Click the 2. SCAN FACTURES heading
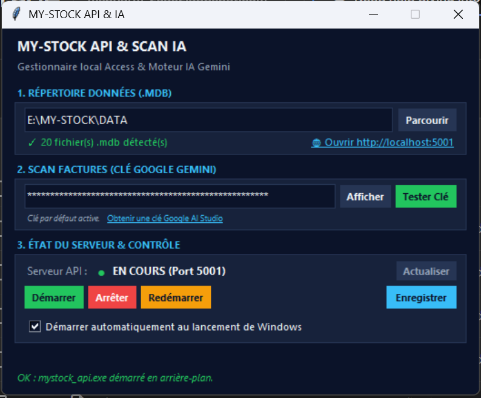 point(116,170)
